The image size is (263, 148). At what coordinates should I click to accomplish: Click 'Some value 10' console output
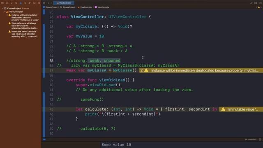[x=116, y=145]
